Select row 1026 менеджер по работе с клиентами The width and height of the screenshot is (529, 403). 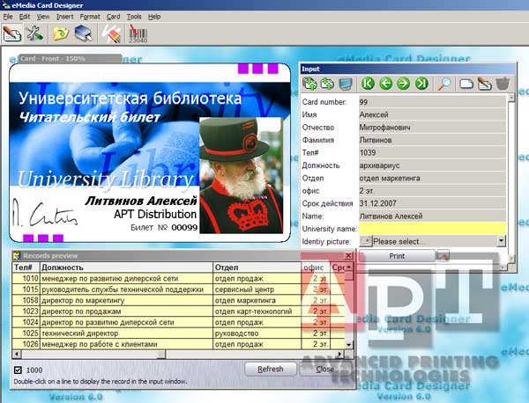(178, 344)
